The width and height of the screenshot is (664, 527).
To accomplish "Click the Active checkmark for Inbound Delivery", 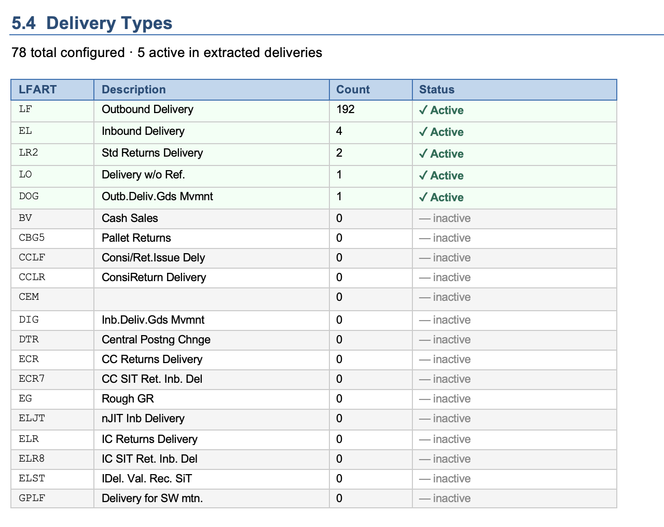I will [x=440, y=132].
